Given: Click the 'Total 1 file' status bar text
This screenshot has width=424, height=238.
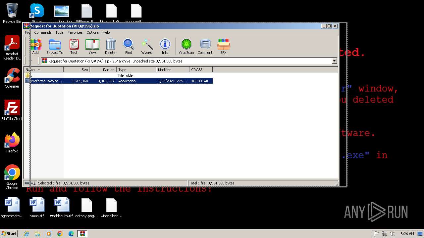Looking at the screenshot, I should click(212, 183).
